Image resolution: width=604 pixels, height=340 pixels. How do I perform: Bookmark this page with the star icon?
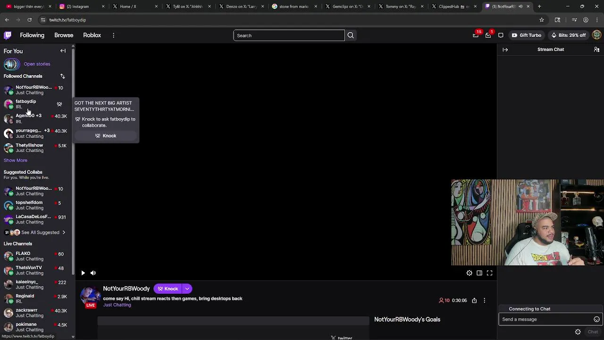(542, 20)
